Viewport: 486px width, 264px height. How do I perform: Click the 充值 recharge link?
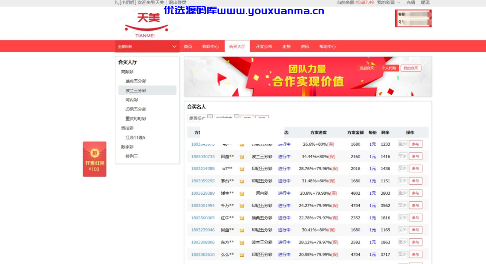pyautogui.click(x=411, y=2)
